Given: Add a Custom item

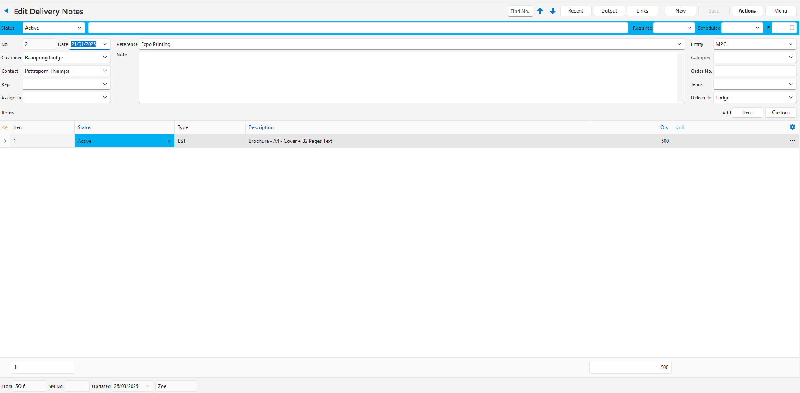Looking at the screenshot, I should [780, 112].
